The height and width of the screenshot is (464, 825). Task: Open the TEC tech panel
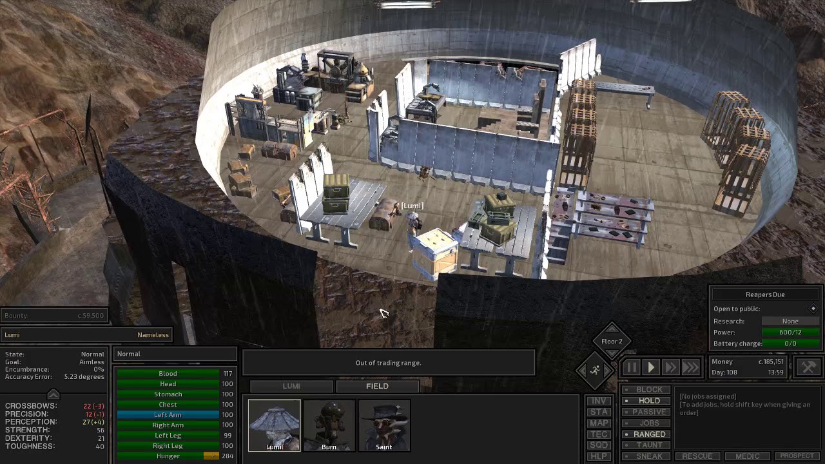[x=599, y=434]
